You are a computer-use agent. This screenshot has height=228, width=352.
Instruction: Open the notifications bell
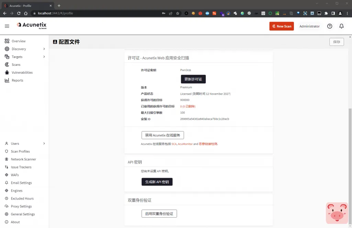[341, 26]
